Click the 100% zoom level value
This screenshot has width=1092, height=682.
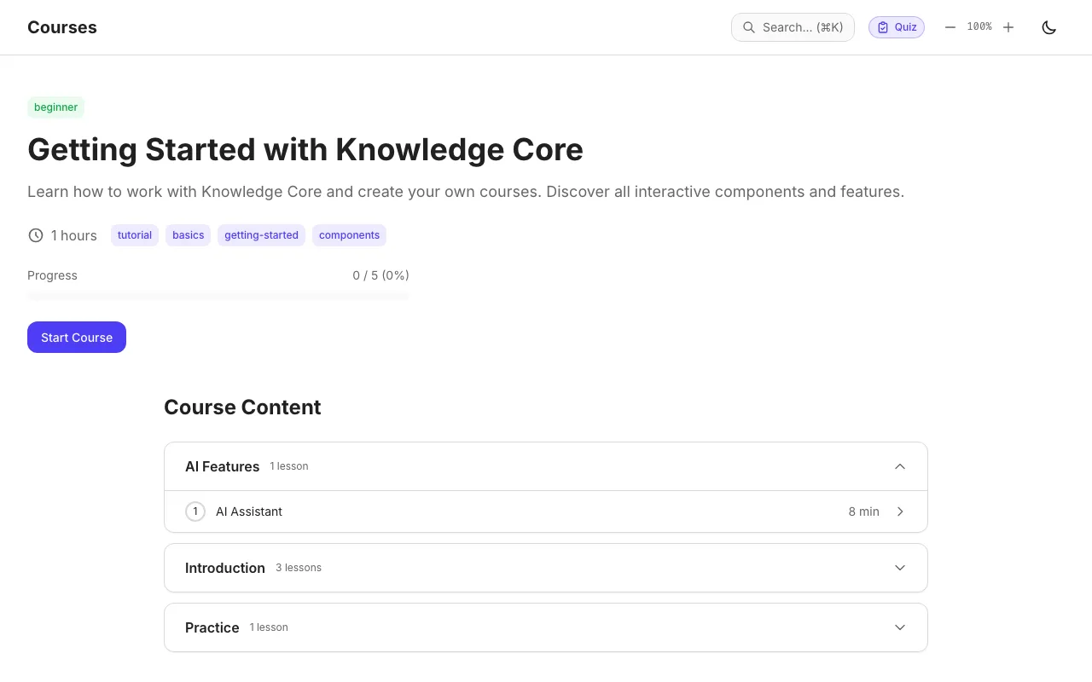979,27
